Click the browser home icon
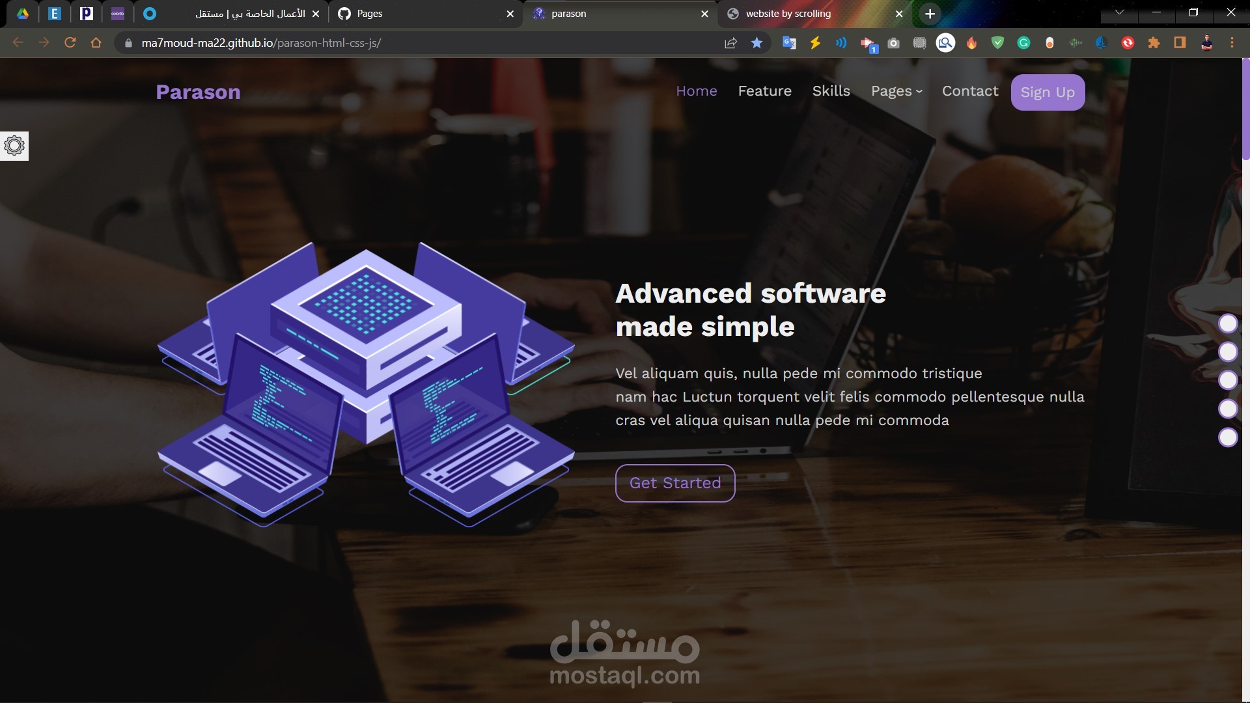 [96, 43]
